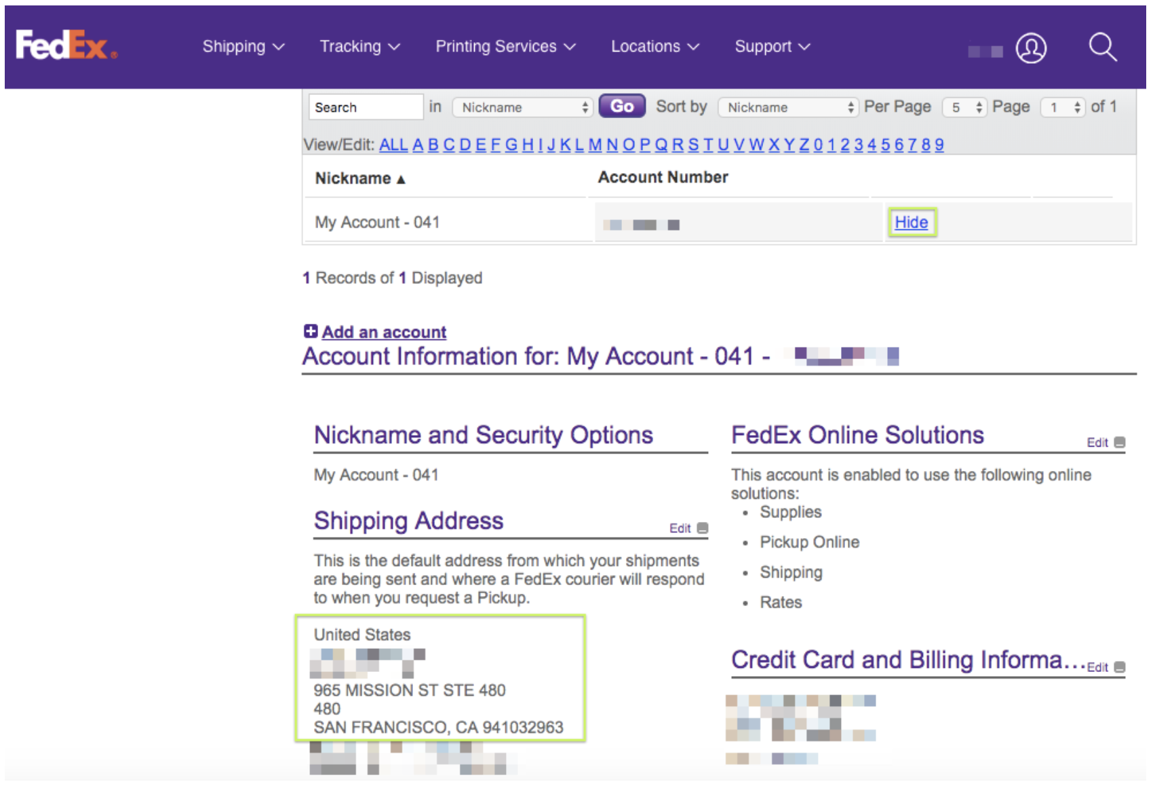Open the Support menu
This screenshot has height=786, width=1153.
pos(773,46)
